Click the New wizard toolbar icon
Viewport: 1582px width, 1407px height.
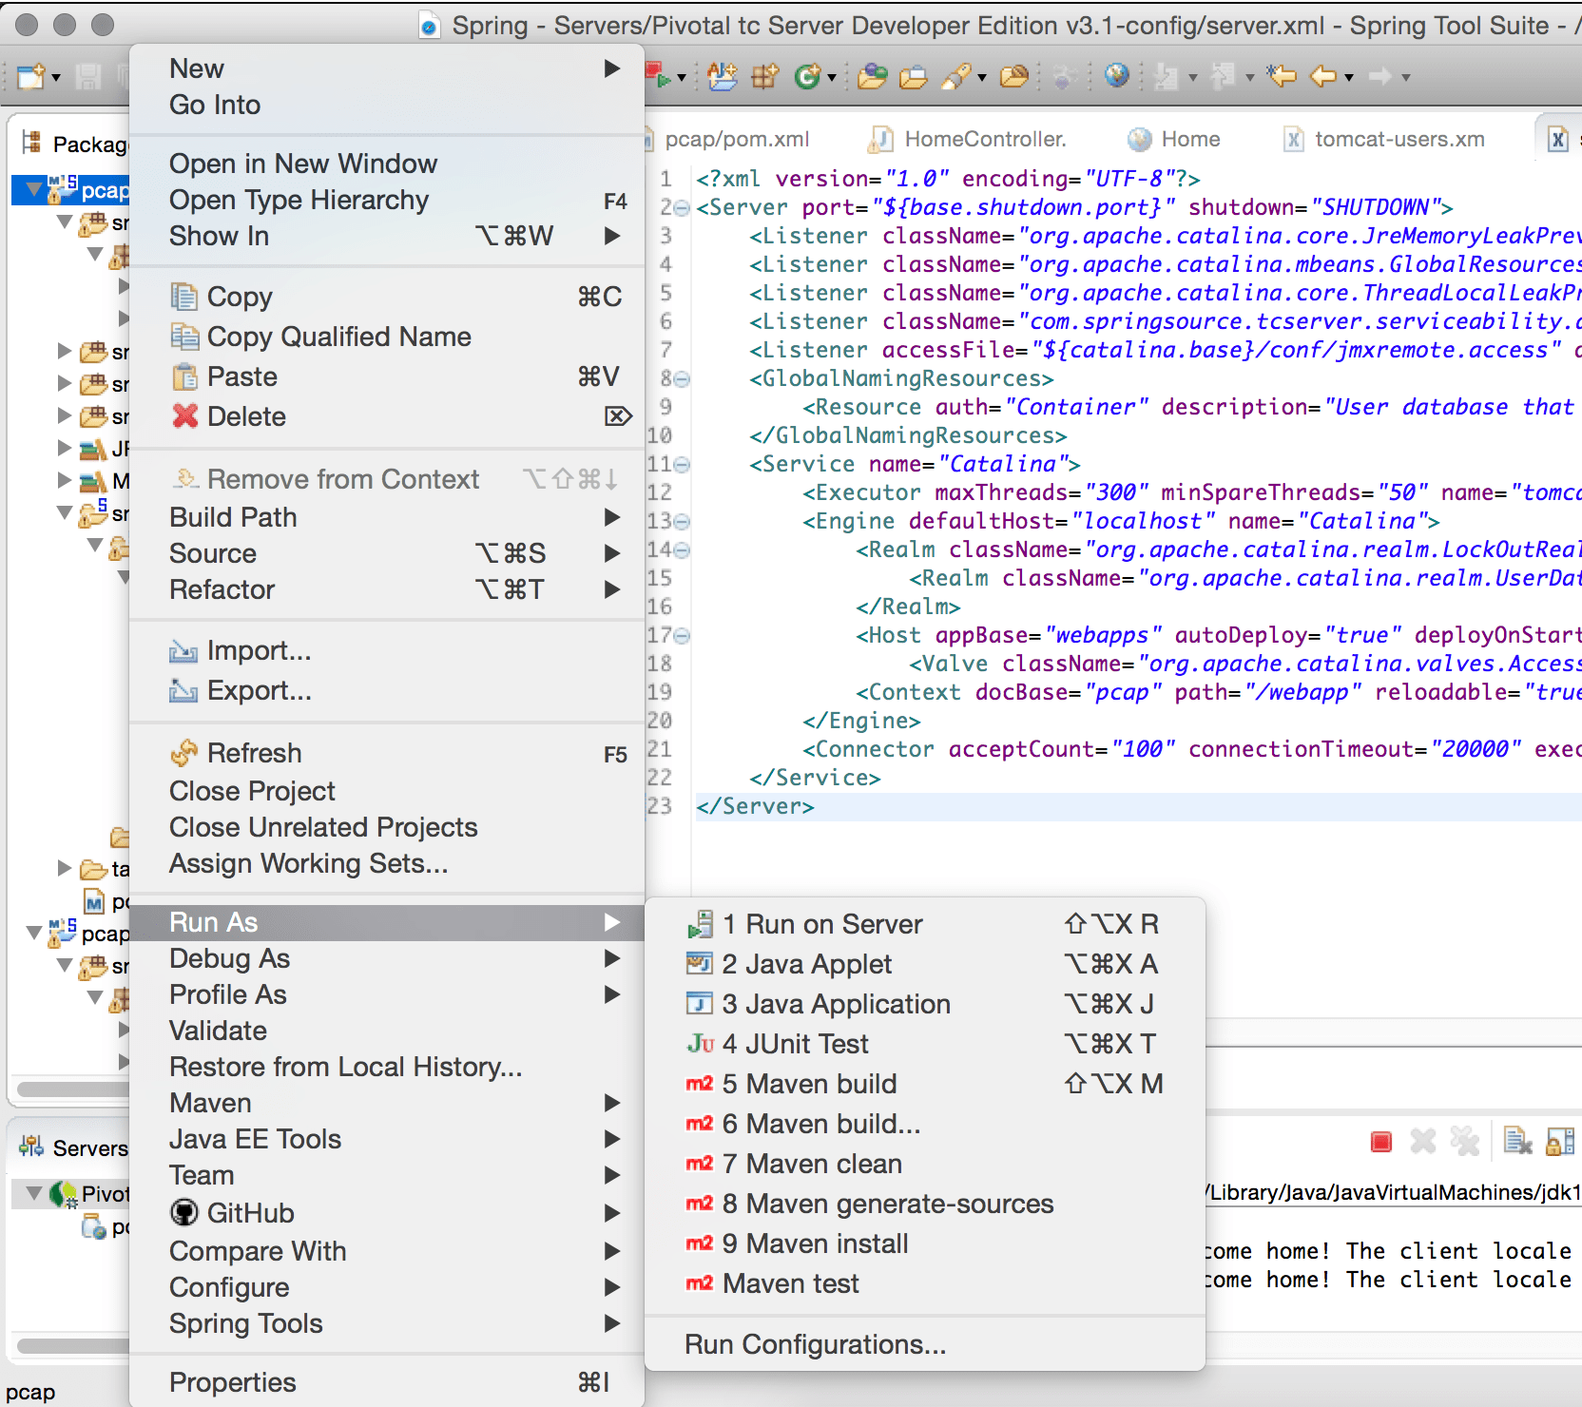tap(29, 76)
